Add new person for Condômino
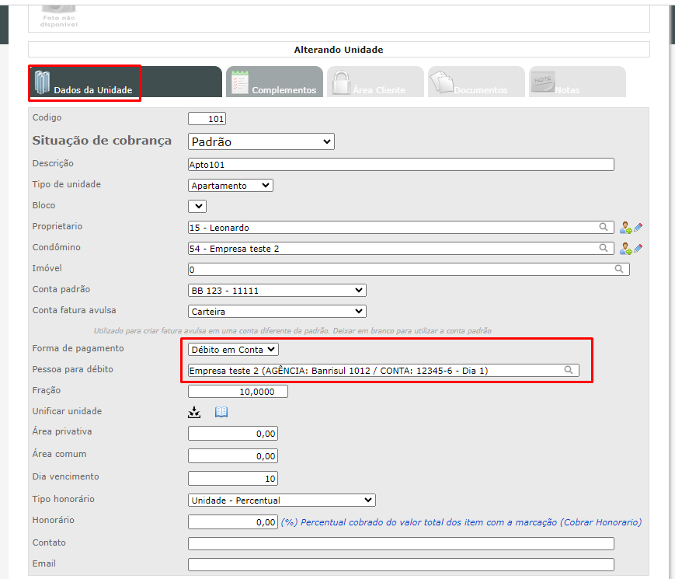Image resolution: width=675 pixels, height=579 pixels. click(625, 249)
